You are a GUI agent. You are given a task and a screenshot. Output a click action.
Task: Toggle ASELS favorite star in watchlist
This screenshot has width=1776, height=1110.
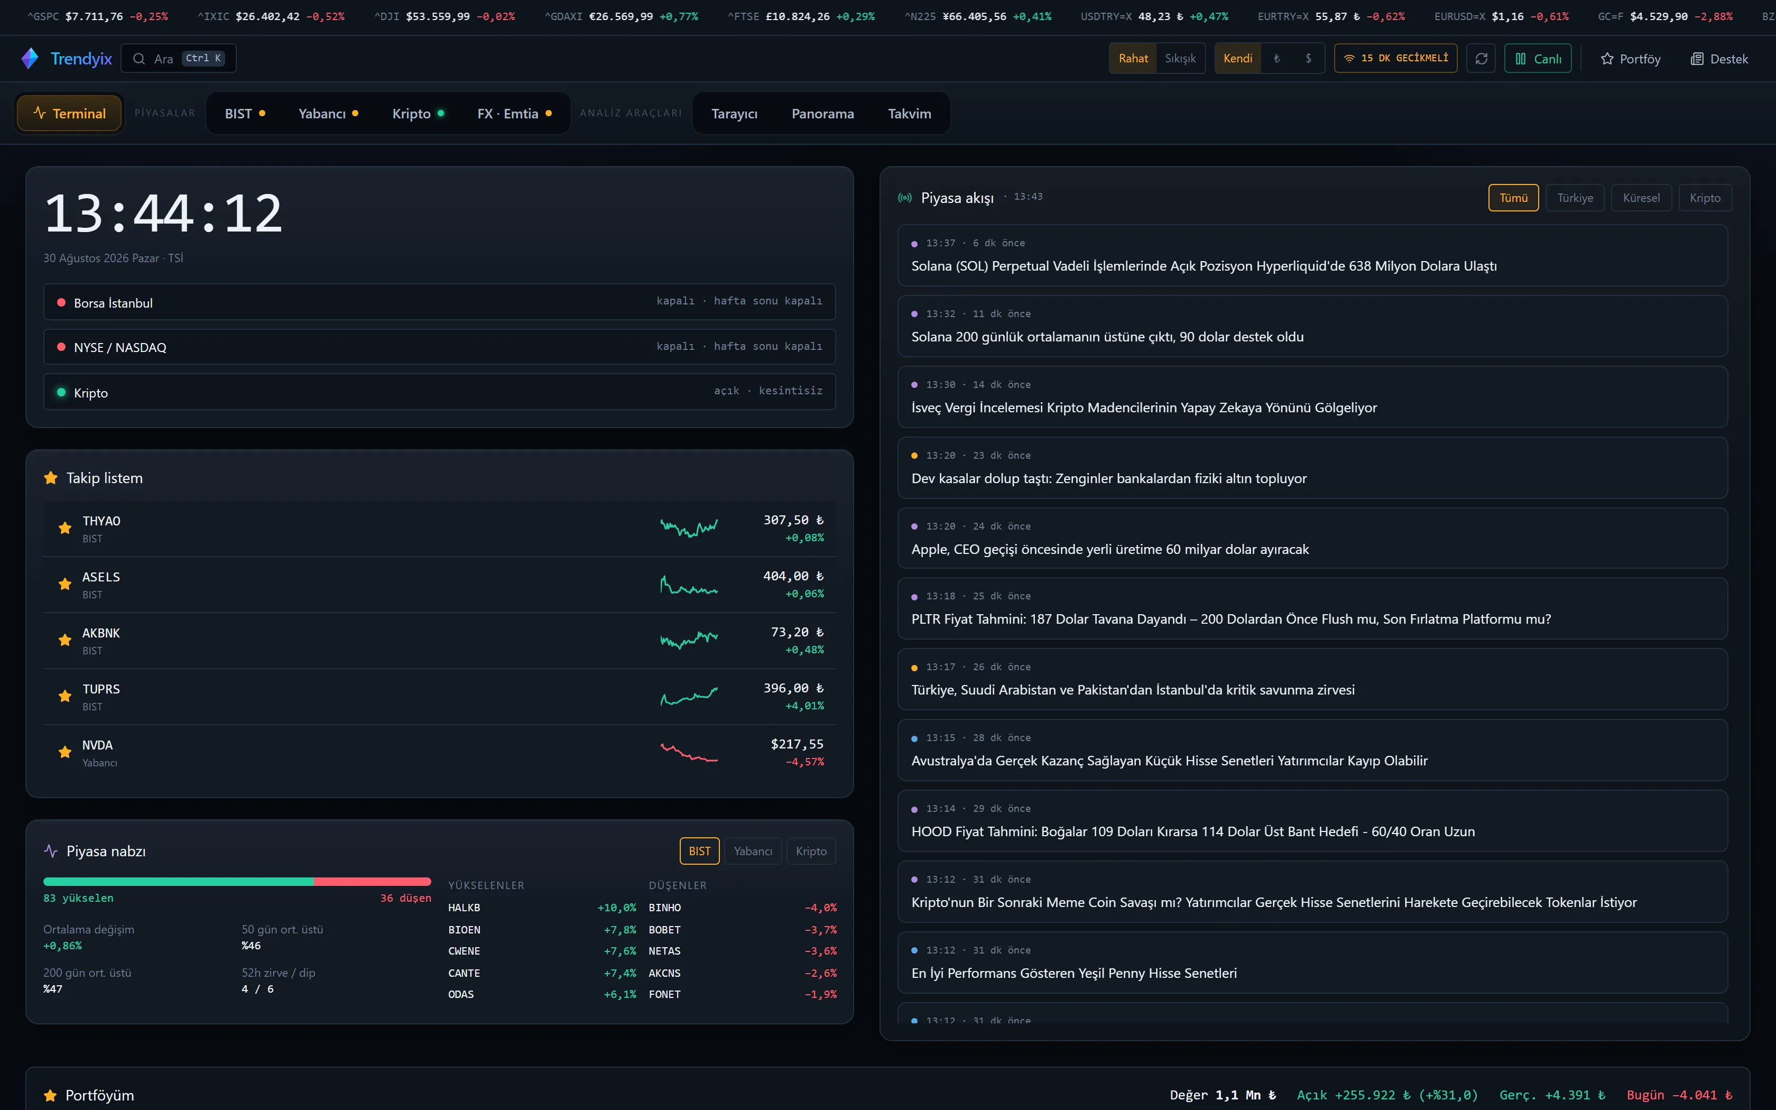point(66,585)
